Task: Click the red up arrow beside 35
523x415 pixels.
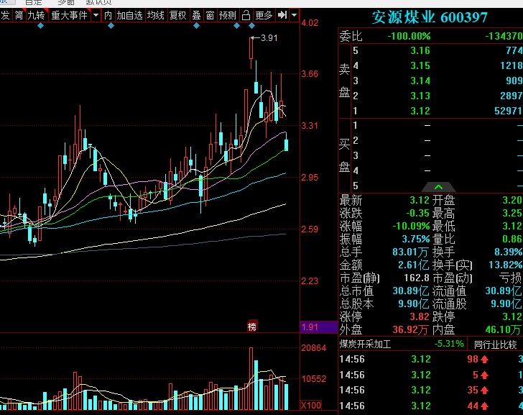Action: tap(485, 391)
